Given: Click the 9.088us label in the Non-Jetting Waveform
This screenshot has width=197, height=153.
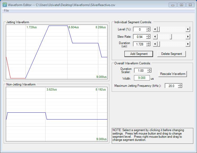Looking at the screenshot, I should [101, 139].
